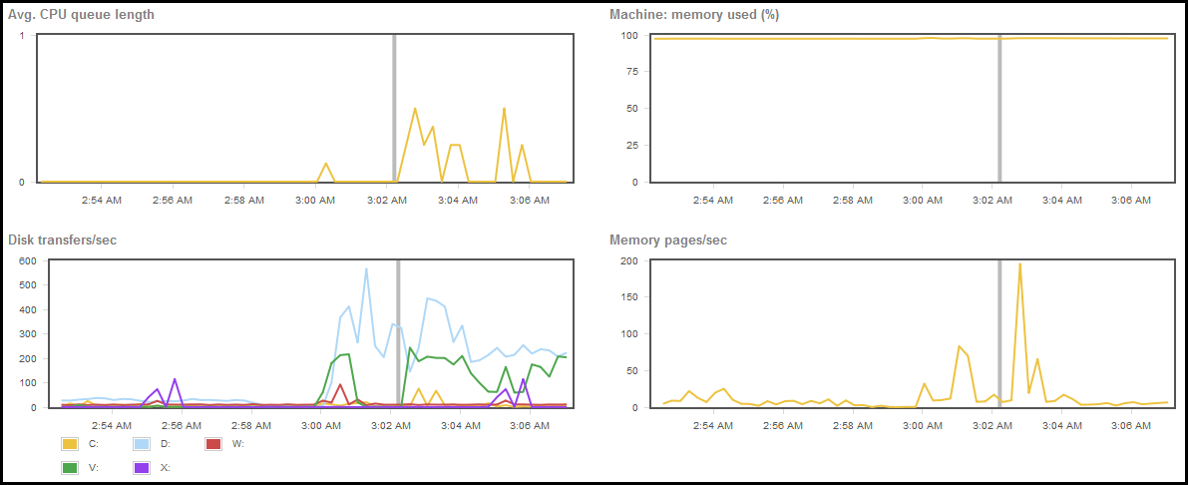Click the tallest spike in Memory pages/sec
The width and height of the screenshot is (1188, 485).
pos(1019,264)
